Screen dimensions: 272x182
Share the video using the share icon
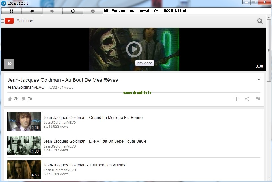click(247, 99)
